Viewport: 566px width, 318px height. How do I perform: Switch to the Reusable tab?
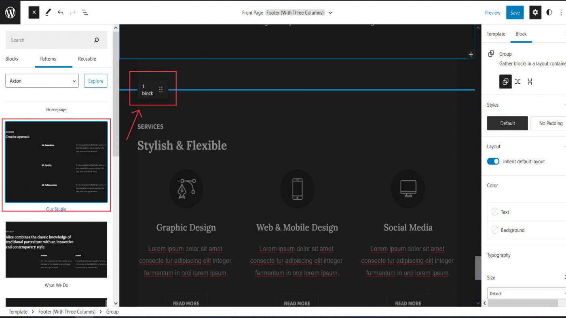click(87, 59)
